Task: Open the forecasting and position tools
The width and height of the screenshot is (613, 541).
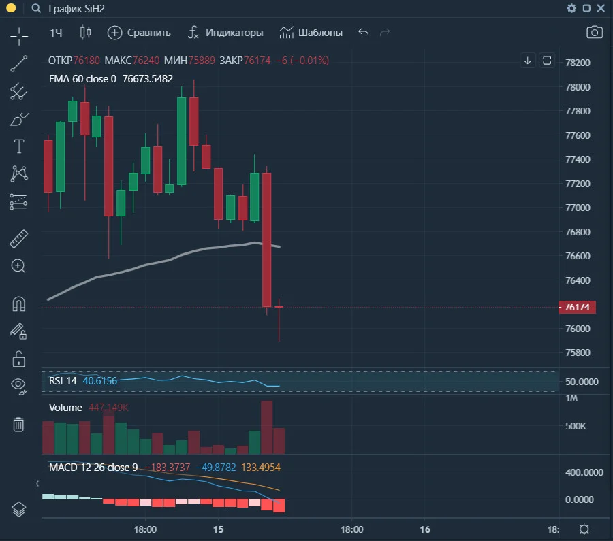Action: pyautogui.click(x=19, y=201)
